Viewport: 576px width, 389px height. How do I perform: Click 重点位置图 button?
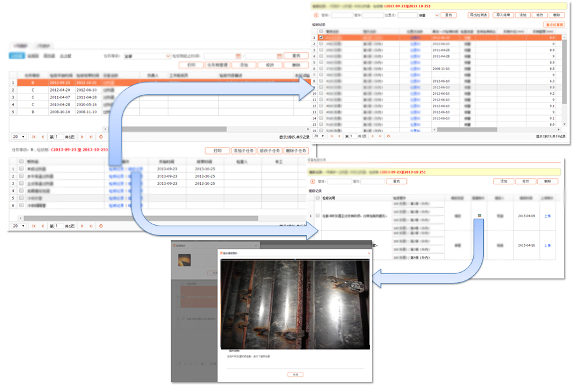(554, 25)
